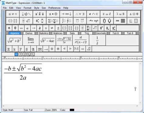The height and width of the screenshot is (113, 144).
Task: Insert plus-minus symbol from small bar
Action: (x=58, y=28)
